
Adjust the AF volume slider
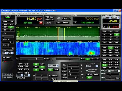8,37
